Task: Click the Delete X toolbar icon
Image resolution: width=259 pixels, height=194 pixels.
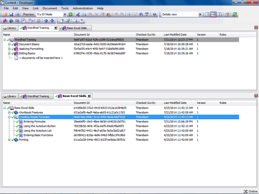Action: click(x=96, y=15)
